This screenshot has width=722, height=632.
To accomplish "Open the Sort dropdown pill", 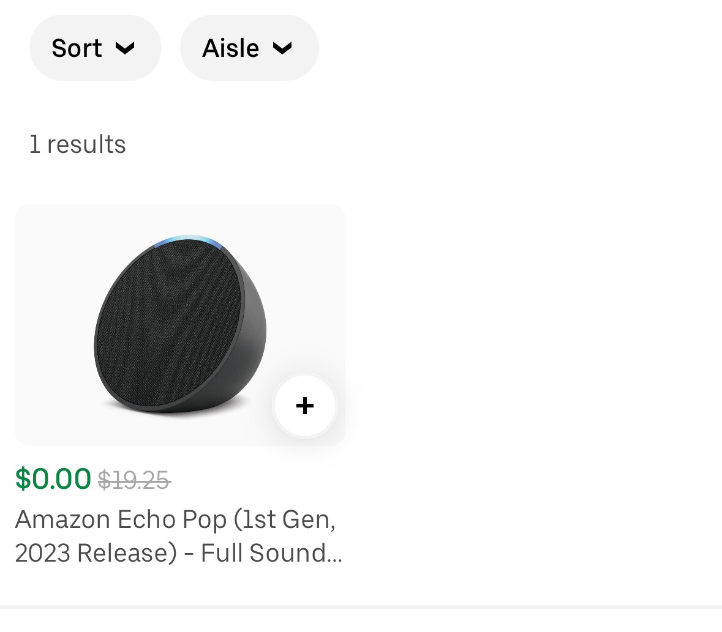I will (x=96, y=48).
